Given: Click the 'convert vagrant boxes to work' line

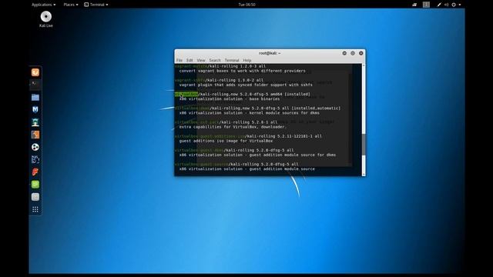Looking at the screenshot, I should 243,71.
